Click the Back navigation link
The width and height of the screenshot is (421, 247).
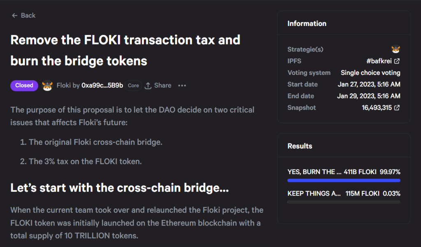(x=23, y=15)
